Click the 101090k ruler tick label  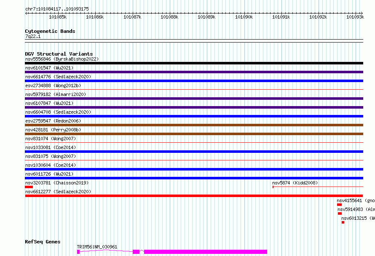[x=244, y=17]
